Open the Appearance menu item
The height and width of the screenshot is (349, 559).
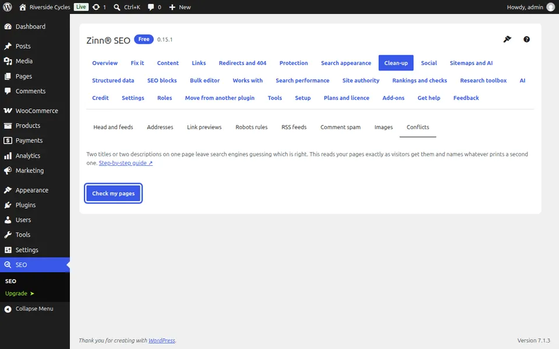[x=35, y=190]
